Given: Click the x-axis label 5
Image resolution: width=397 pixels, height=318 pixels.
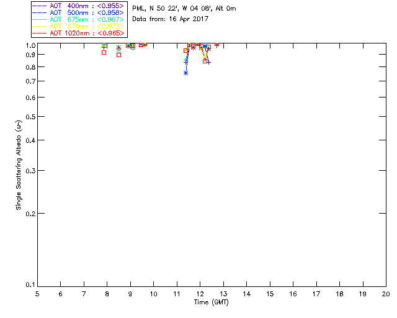Looking at the screenshot, I should point(37,294).
